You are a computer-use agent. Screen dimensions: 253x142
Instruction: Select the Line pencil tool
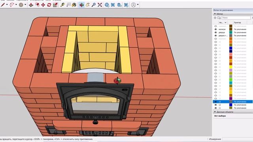tap(3, 5)
